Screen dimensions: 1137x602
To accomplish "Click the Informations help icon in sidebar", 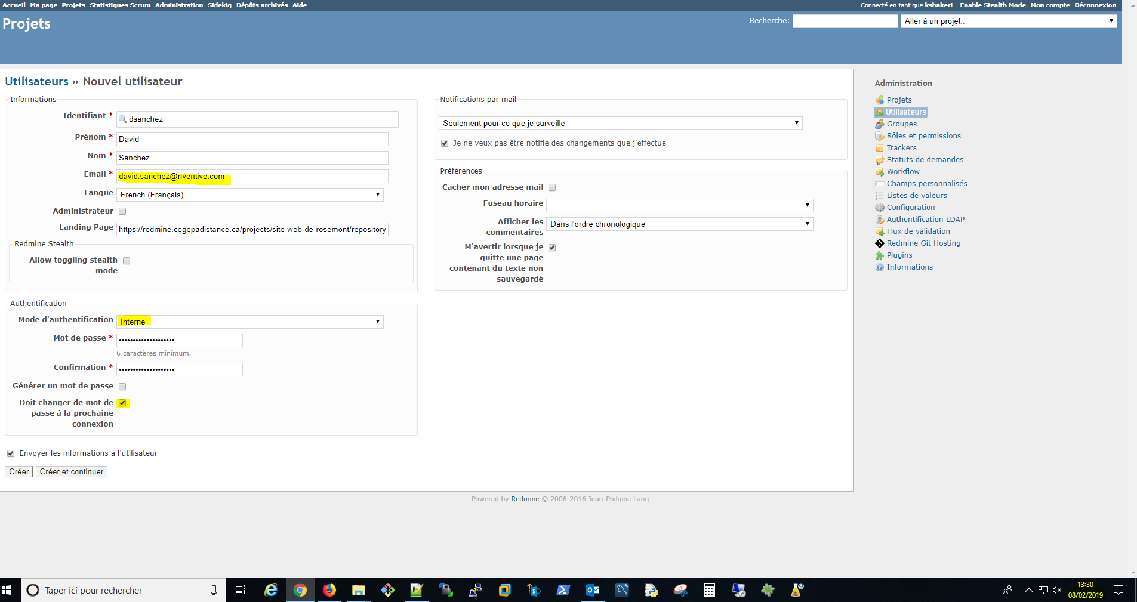I will pyautogui.click(x=879, y=267).
